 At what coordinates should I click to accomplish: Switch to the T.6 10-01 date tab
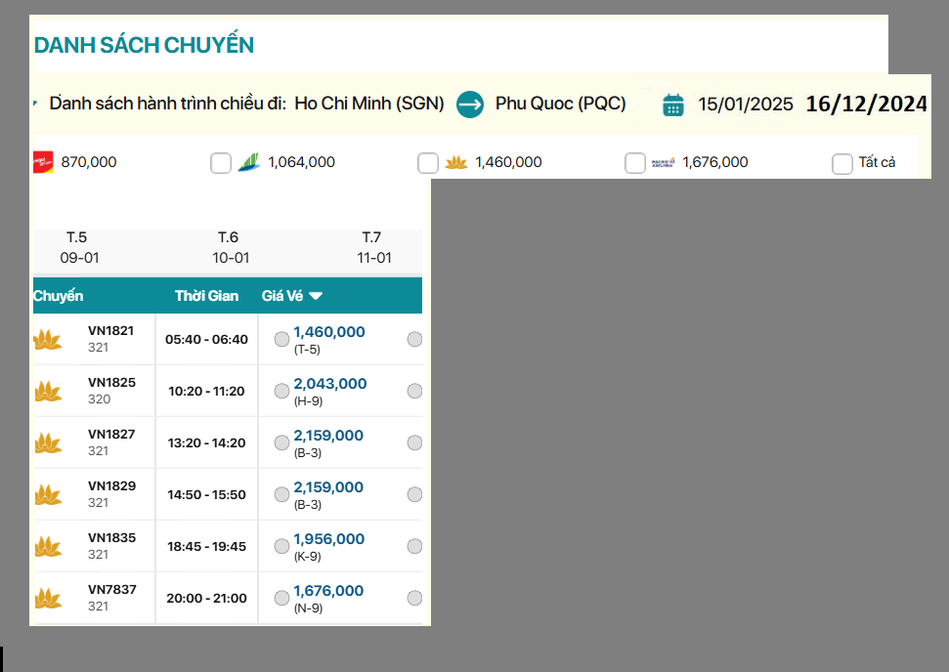(x=230, y=248)
